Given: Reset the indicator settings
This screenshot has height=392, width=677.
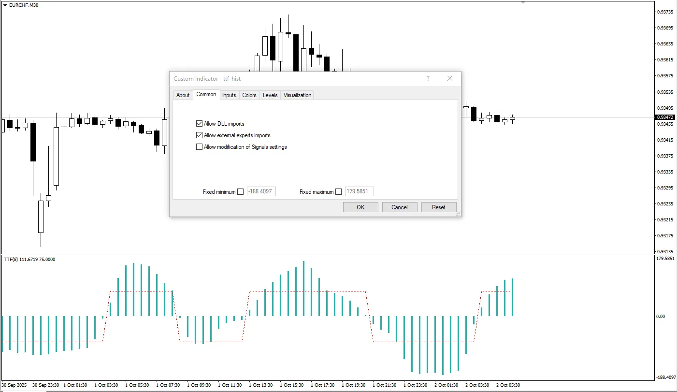Looking at the screenshot, I should point(439,207).
